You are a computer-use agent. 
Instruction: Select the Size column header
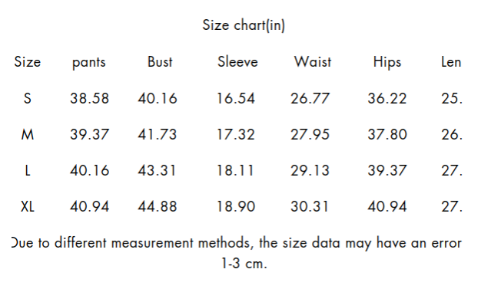click(27, 62)
